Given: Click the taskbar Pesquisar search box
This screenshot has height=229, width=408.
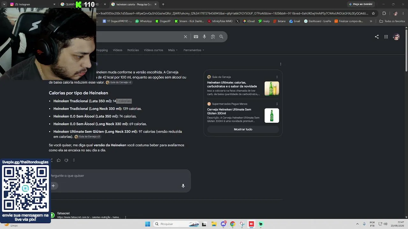Looking at the screenshot, I should coord(177,224).
